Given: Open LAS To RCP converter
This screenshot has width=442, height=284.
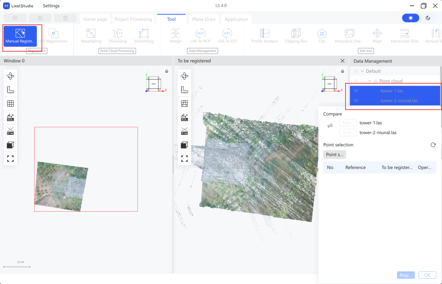Looking at the screenshot, I should pos(200,36).
